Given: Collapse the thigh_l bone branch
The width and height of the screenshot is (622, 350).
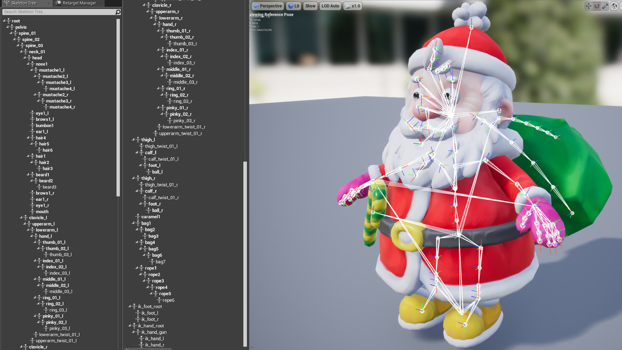Looking at the screenshot, I should click(134, 140).
